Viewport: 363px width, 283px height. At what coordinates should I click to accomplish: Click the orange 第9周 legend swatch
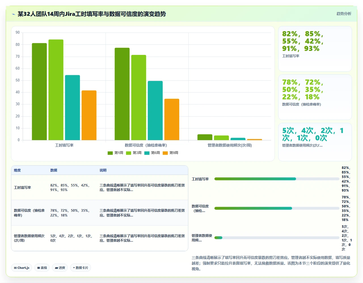pyautogui.click(x=165, y=153)
